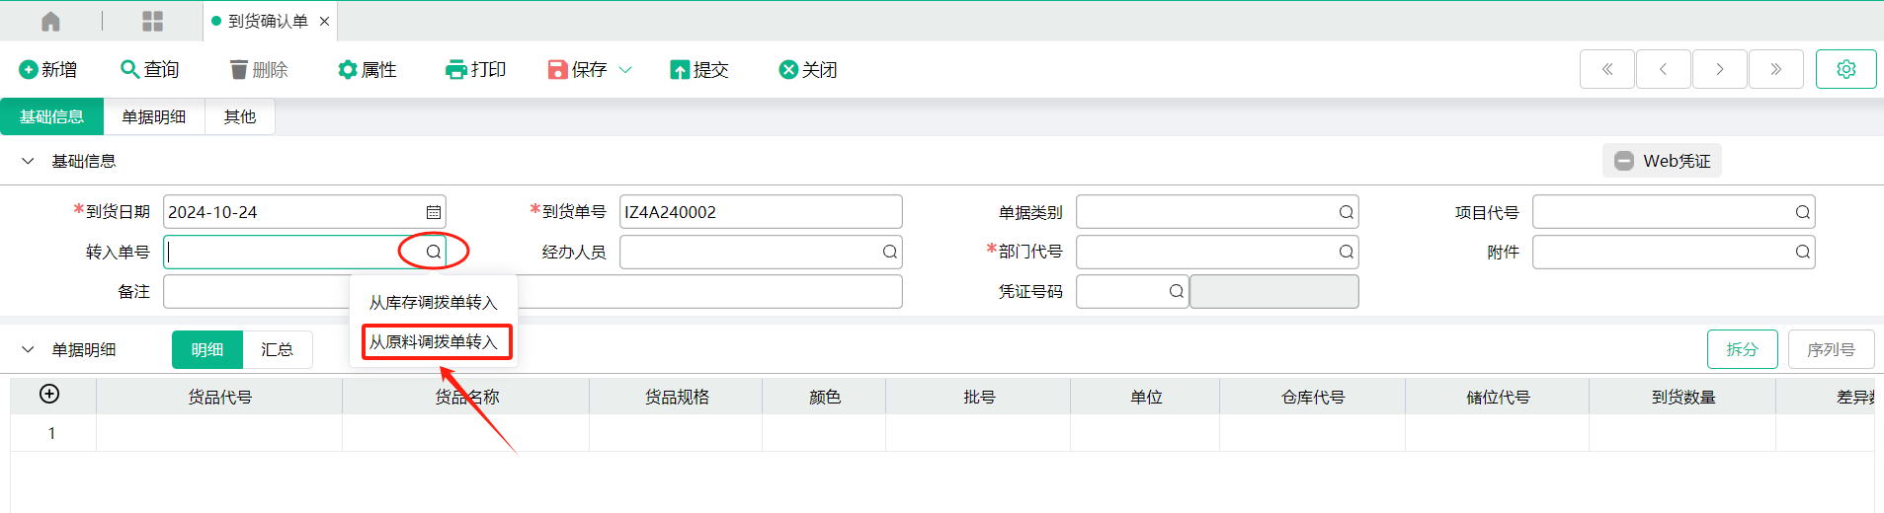
Task: Open settings with the gear icon
Action: [1845, 69]
